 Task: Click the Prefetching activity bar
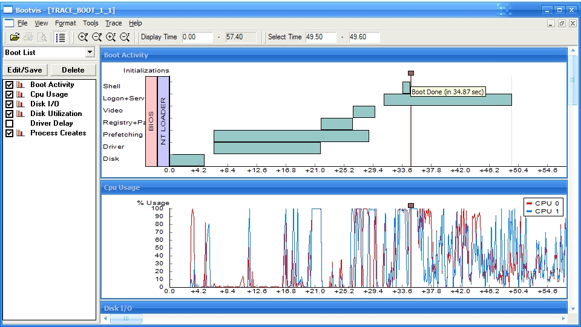291,136
